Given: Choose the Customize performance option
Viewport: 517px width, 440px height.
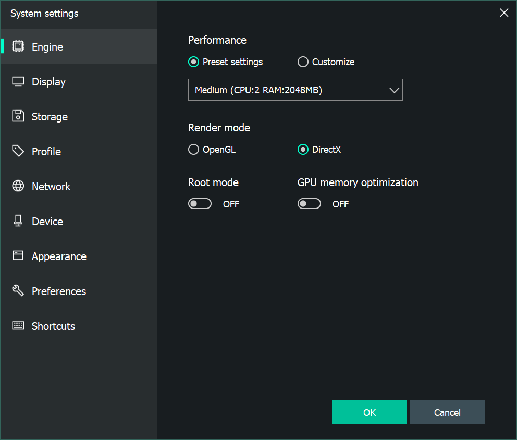Looking at the screenshot, I should [x=303, y=62].
